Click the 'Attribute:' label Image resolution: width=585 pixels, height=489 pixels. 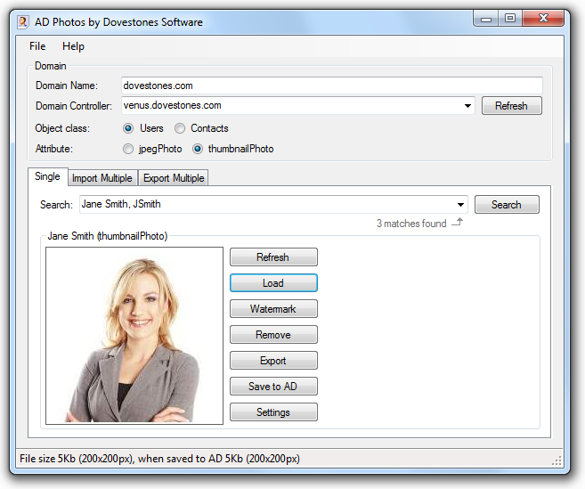(x=53, y=149)
